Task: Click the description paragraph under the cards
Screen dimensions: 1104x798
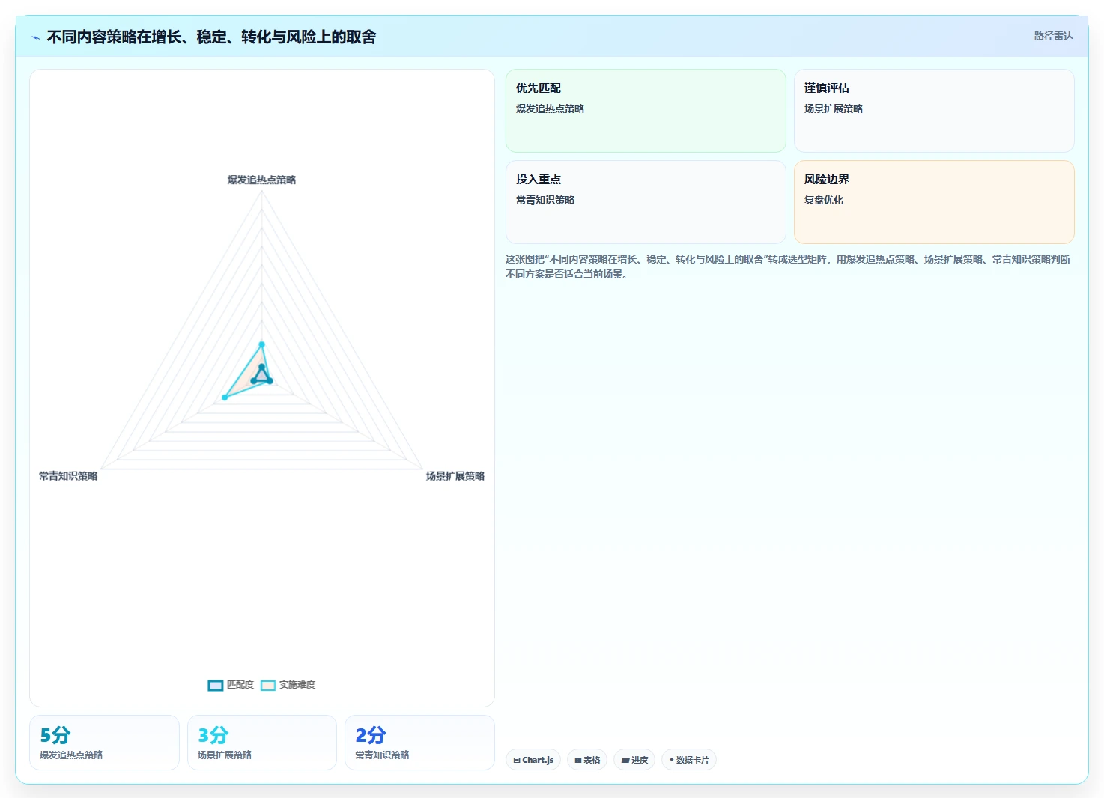Action: (788, 266)
